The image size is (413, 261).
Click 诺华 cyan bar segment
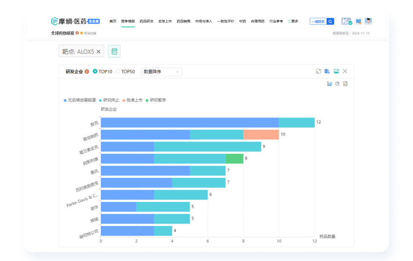coord(163,207)
